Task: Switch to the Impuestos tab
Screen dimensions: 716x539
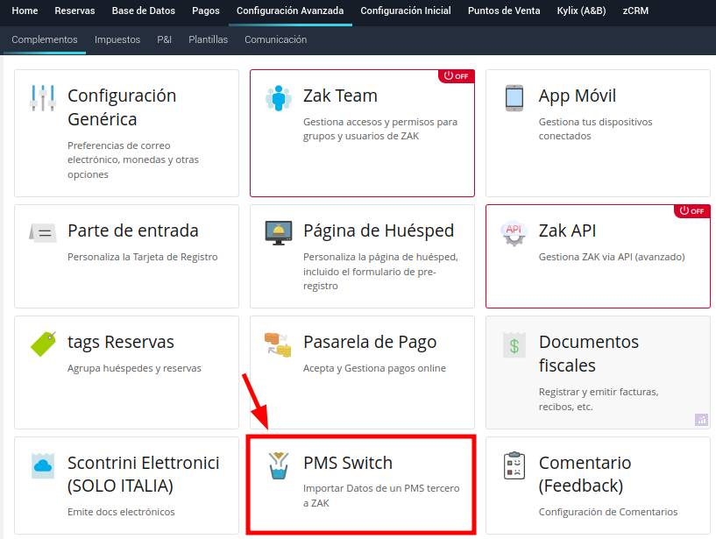Action: (117, 39)
